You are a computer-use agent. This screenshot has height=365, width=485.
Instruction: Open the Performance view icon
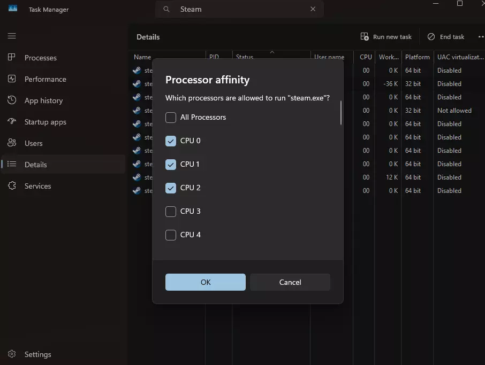pyautogui.click(x=12, y=79)
